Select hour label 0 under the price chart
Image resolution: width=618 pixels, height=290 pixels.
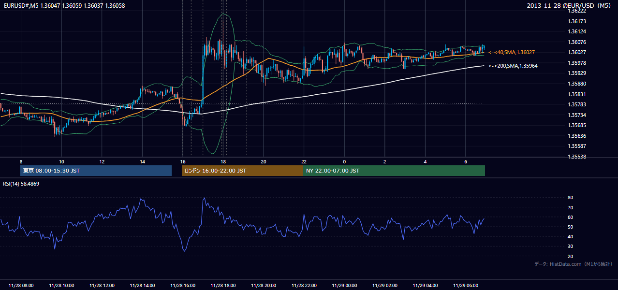(344, 161)
